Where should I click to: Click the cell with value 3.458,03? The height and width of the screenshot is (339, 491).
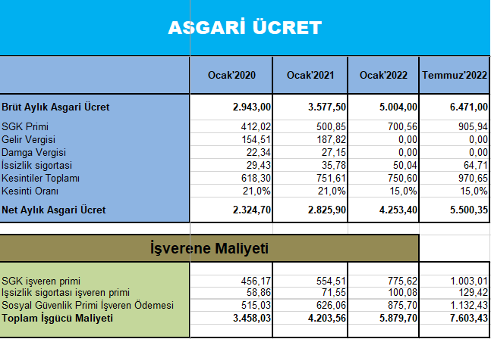pos(231,318)
